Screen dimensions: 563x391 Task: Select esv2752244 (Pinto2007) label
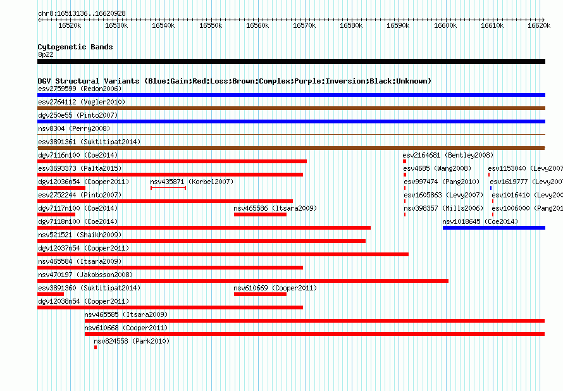[80, 195]
